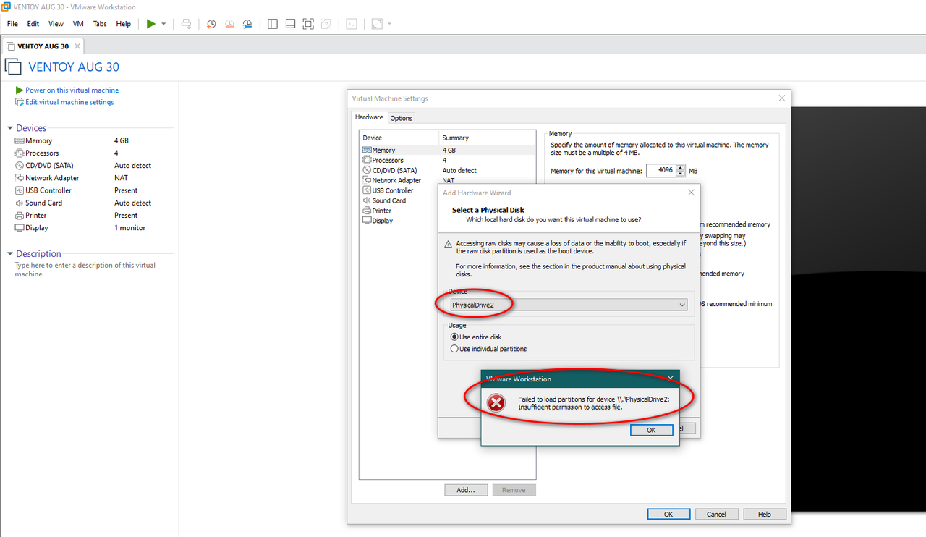Click the Add... button in settings
926x537 pixels.
coord(466,490)
